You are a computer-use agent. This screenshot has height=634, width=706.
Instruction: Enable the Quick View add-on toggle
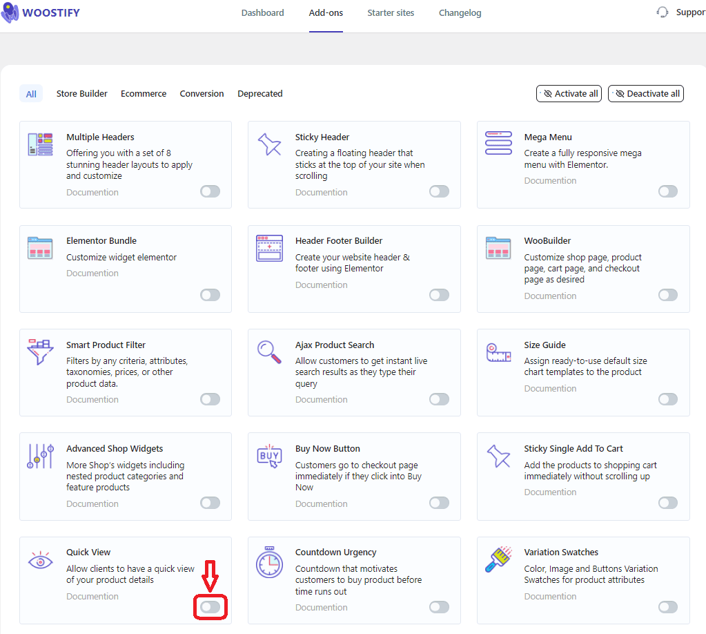(210, 606)
